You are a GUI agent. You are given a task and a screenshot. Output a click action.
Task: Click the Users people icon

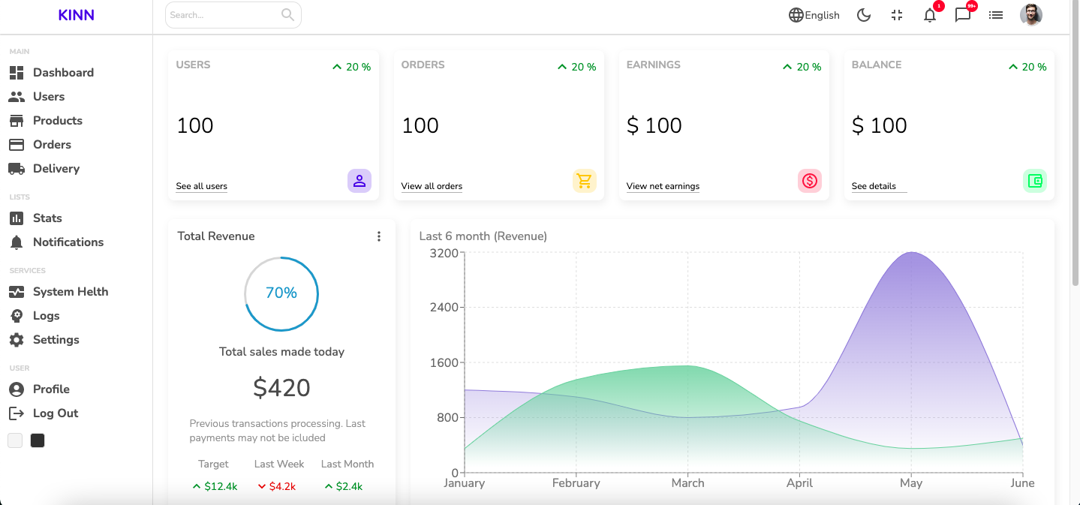17,97
